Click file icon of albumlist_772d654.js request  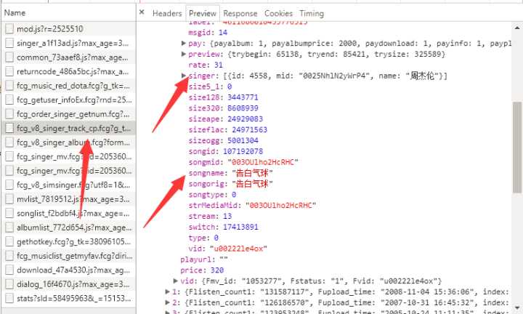tap(9, 228)
